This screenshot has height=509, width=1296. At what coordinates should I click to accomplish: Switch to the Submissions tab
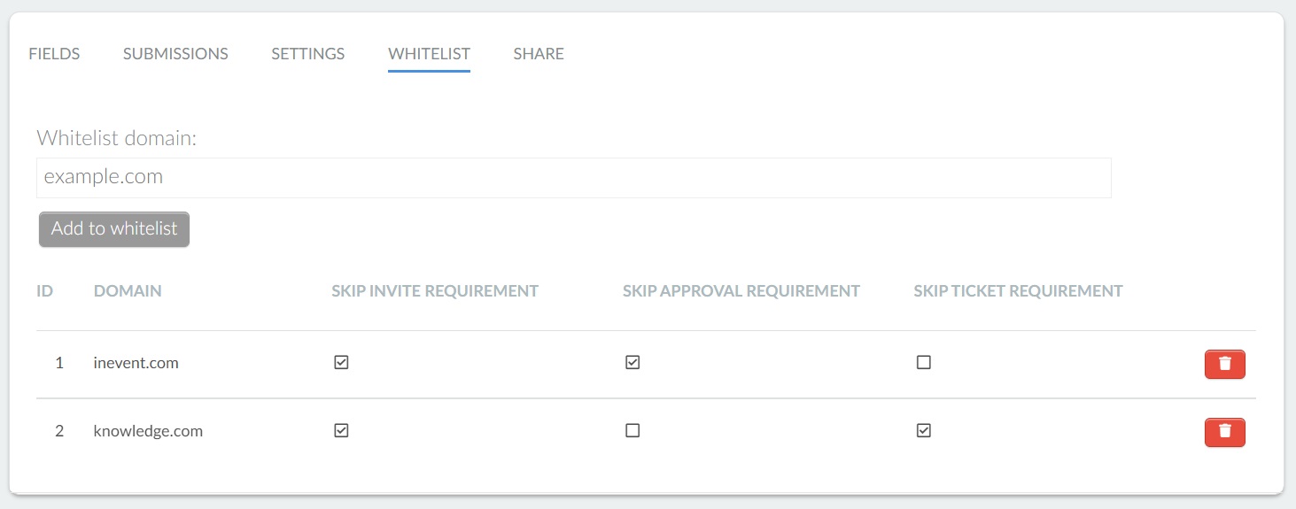175,54
